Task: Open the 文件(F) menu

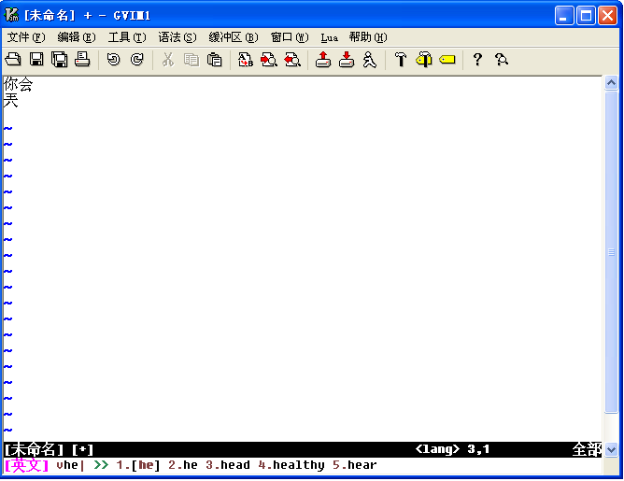Action: tap(25, 37)
